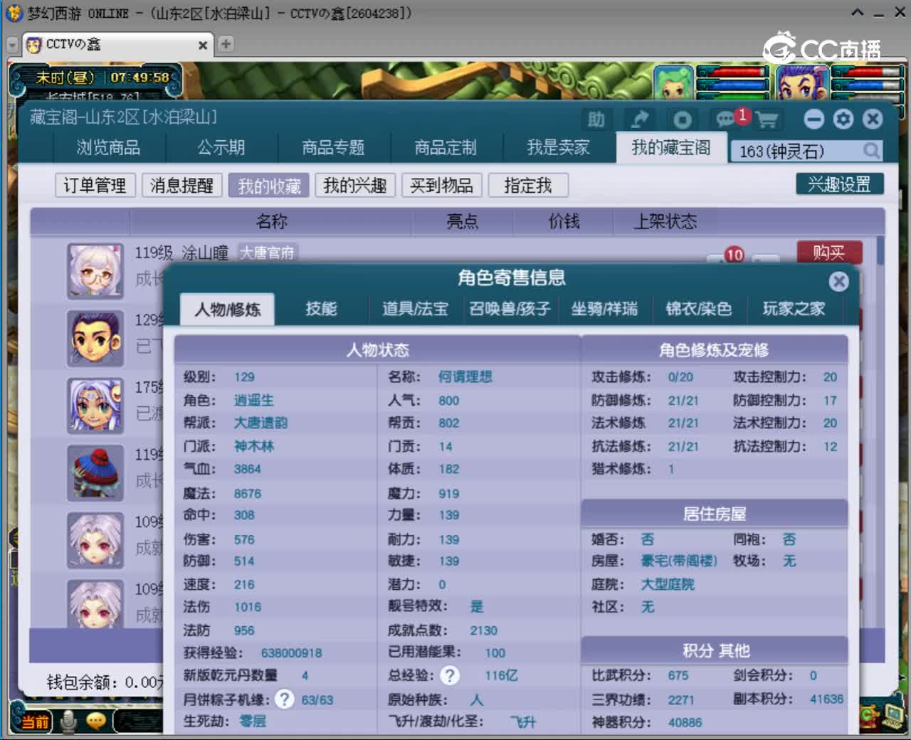Click the round record icon in header
911x740 pixels.
point(682,120)
